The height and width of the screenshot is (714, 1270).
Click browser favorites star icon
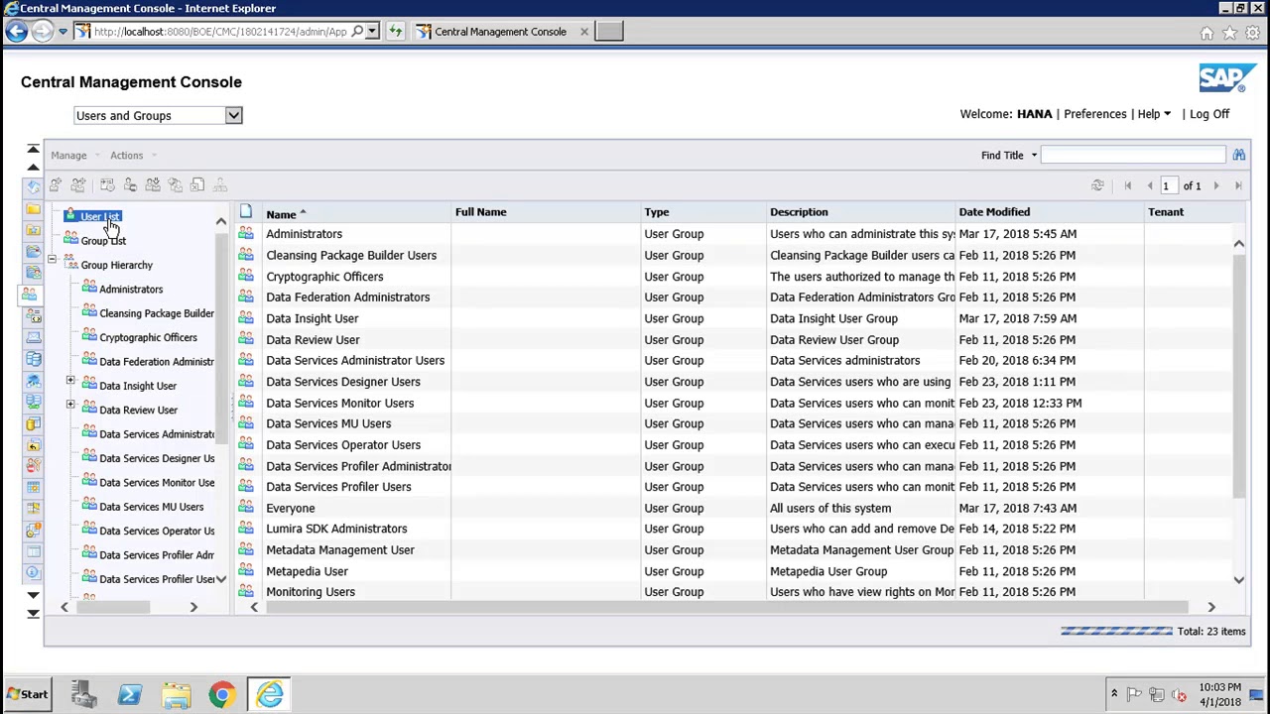pos(1229,33)
